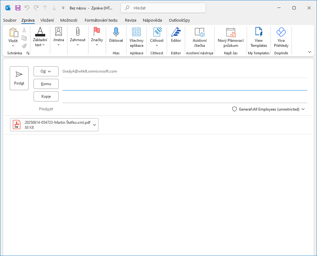Launch the Editor pen icon
317x256 pixels.
point(176,35)
